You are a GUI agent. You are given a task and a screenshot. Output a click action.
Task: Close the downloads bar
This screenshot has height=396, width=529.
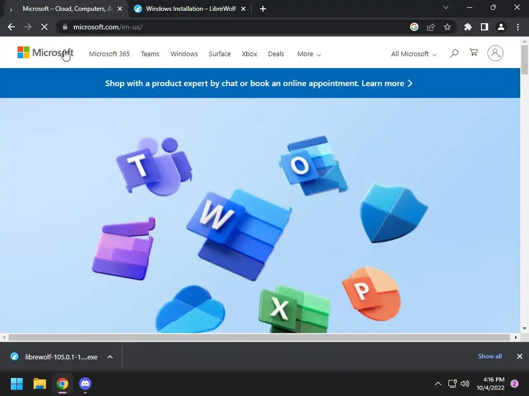pyautogui.click(x=520, y=356)
